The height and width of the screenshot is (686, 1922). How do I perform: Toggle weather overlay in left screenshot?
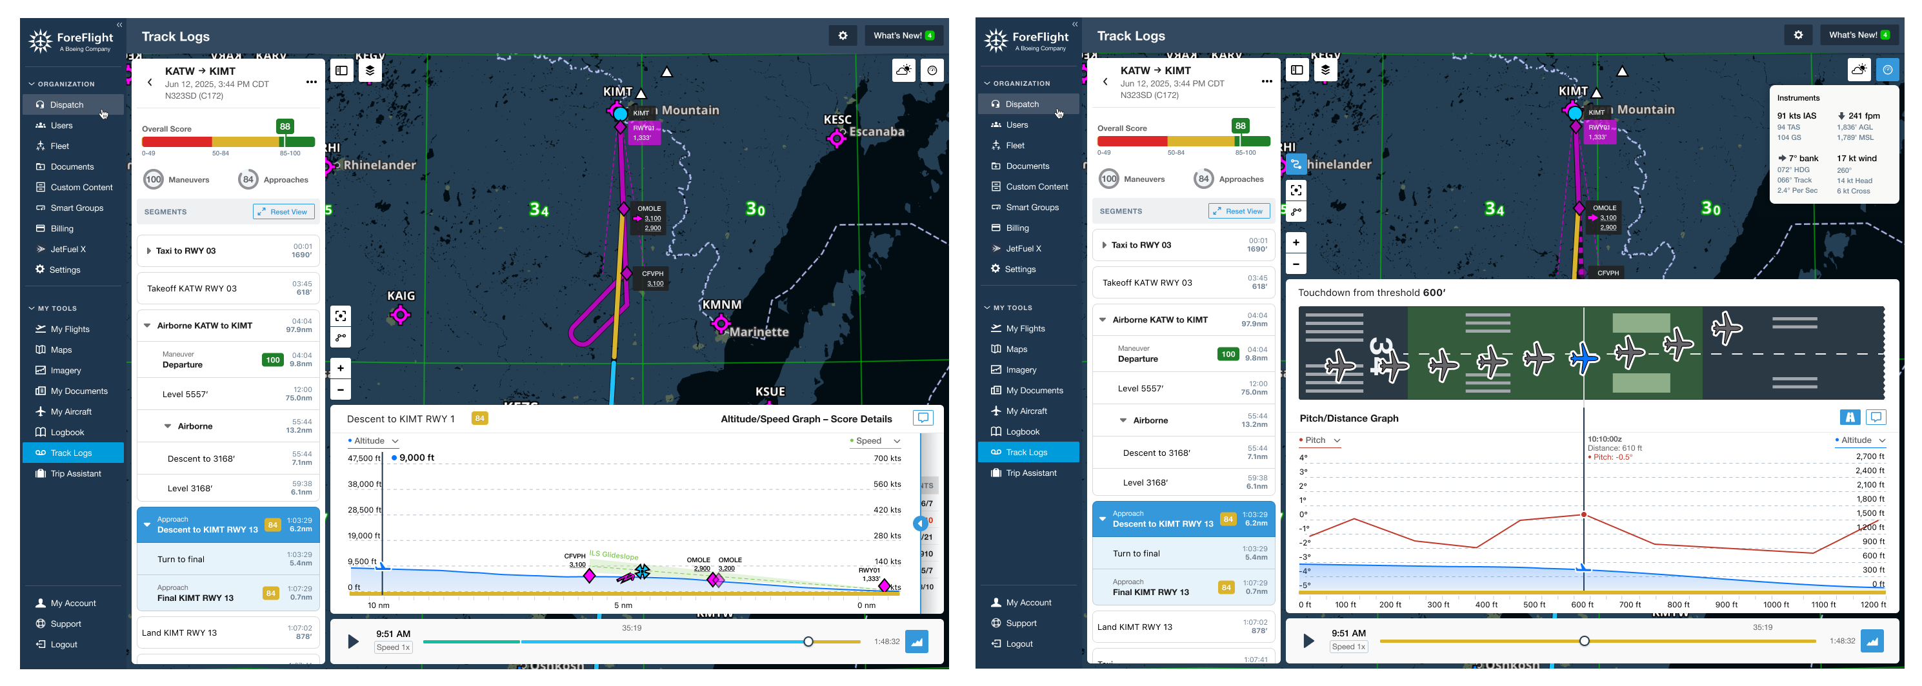click(903, 71)
